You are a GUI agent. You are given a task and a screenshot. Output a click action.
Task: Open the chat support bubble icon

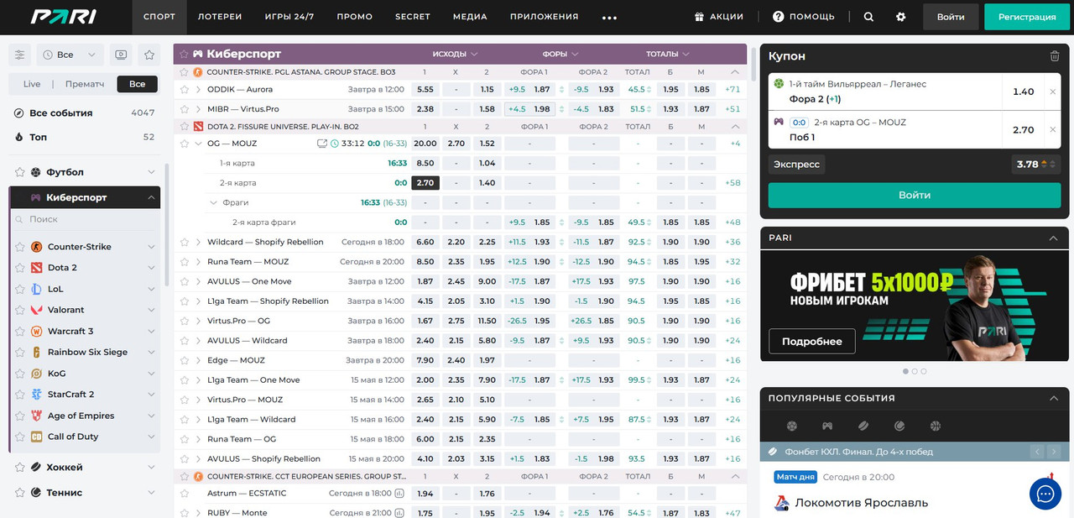[1045, 494]
